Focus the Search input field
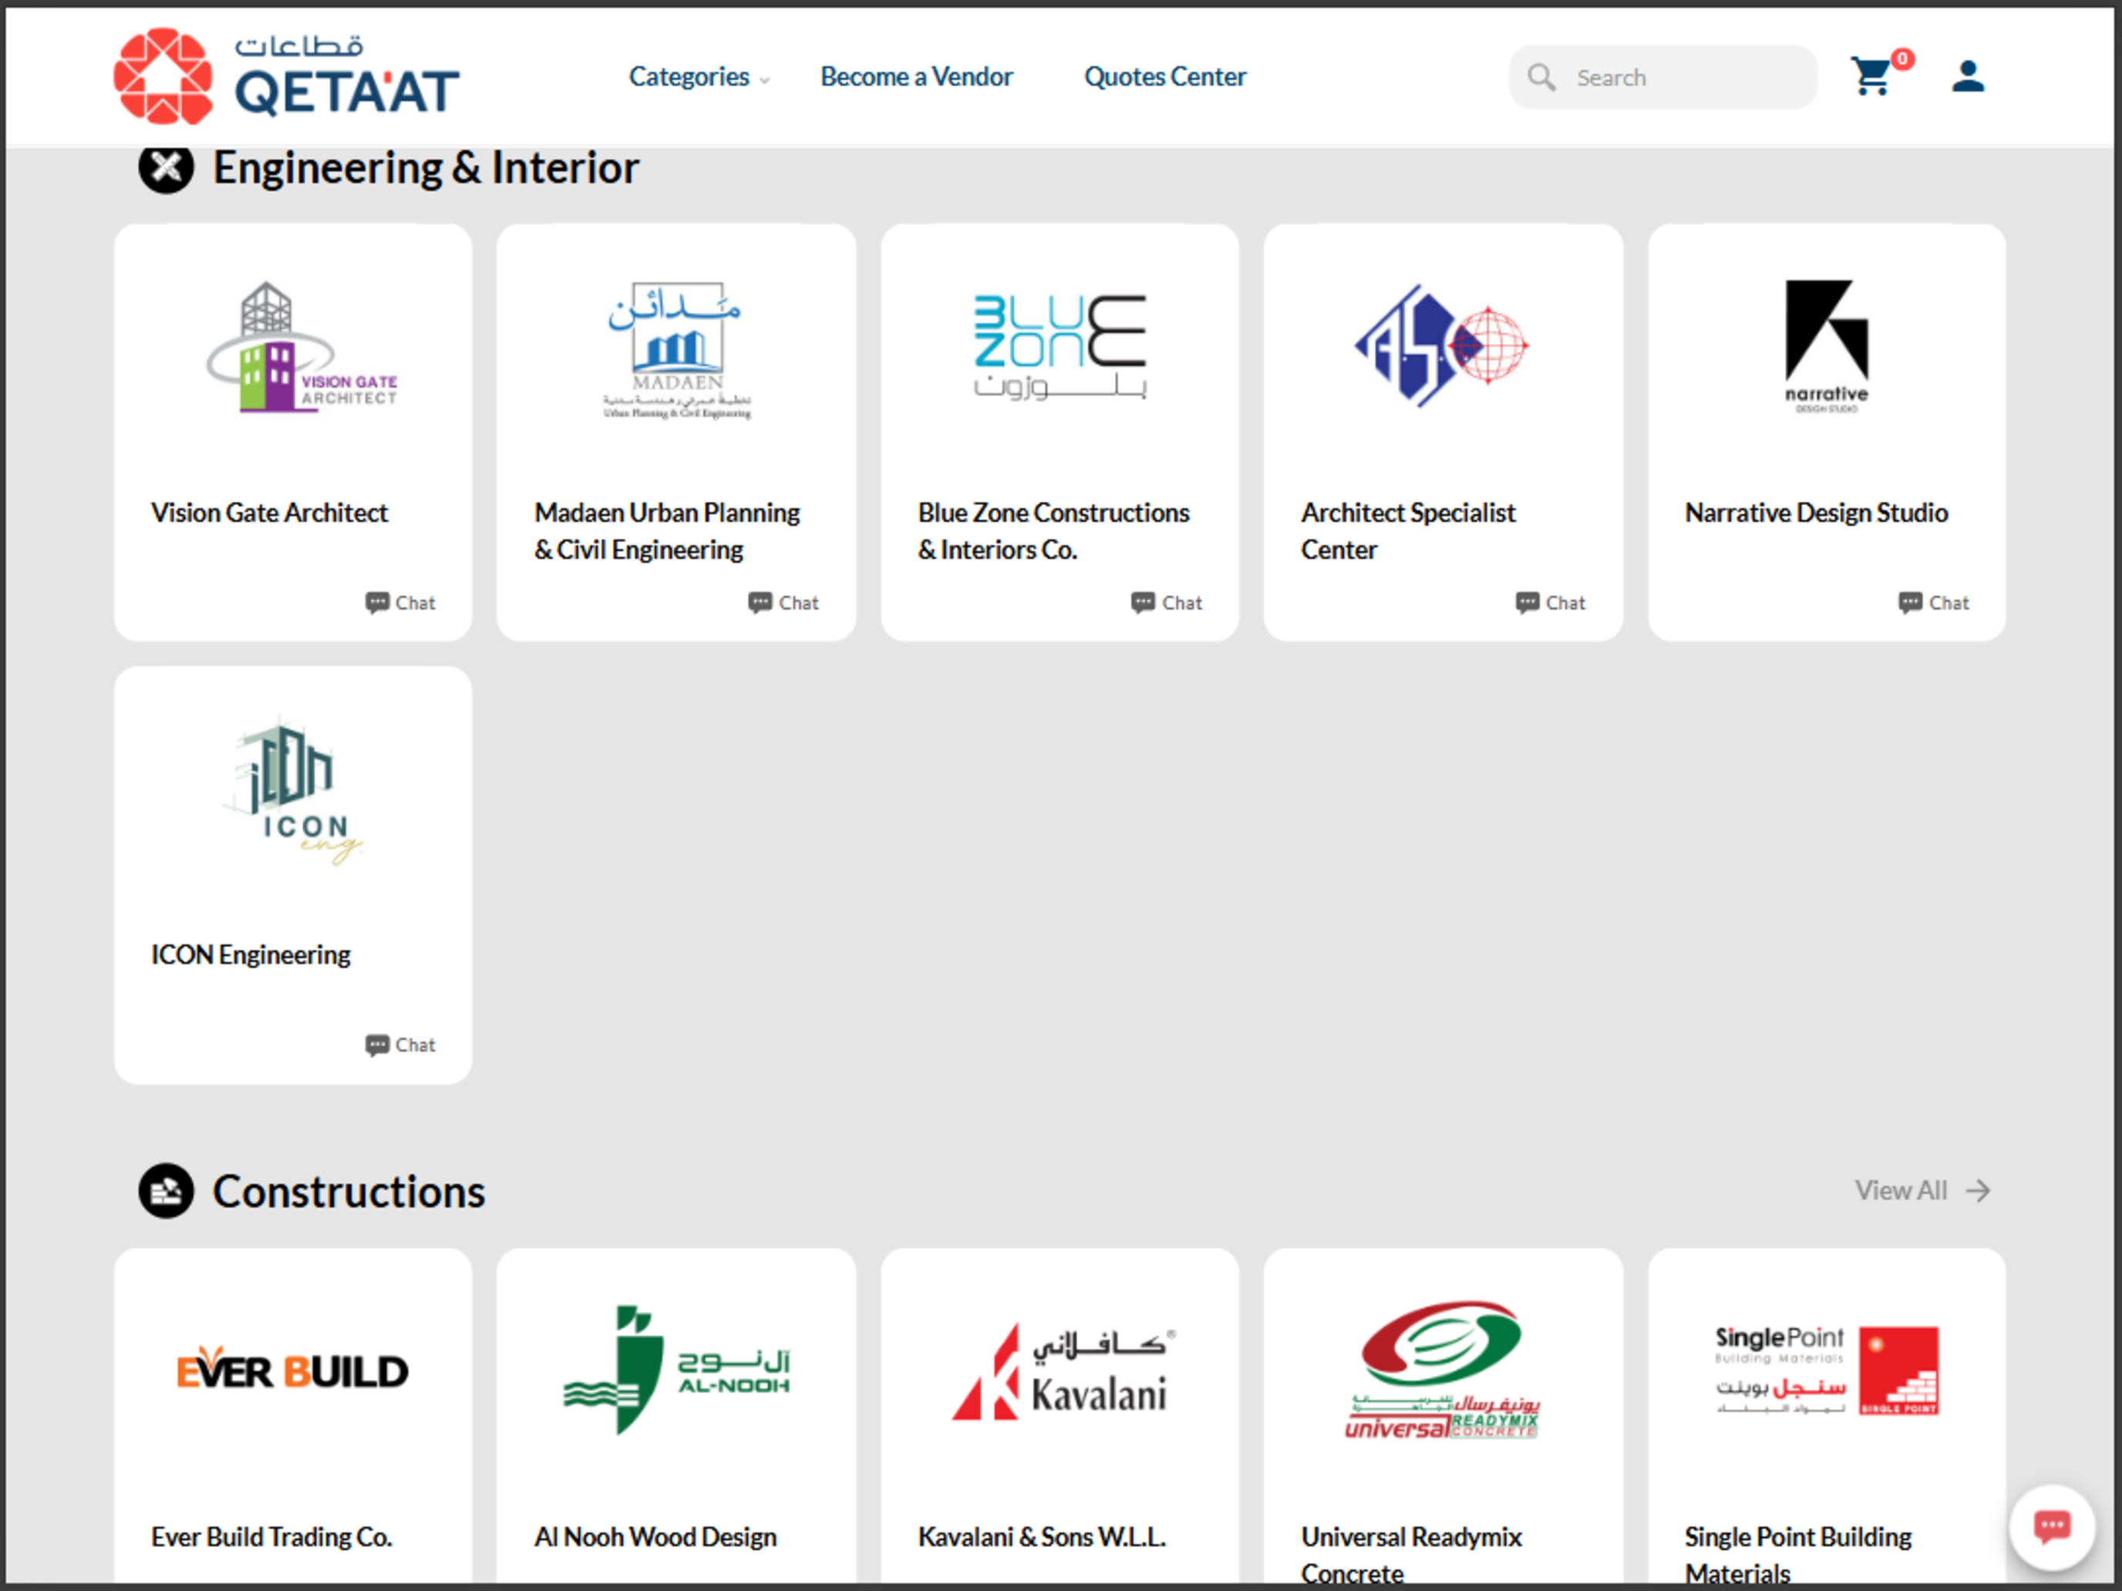 1662,77
